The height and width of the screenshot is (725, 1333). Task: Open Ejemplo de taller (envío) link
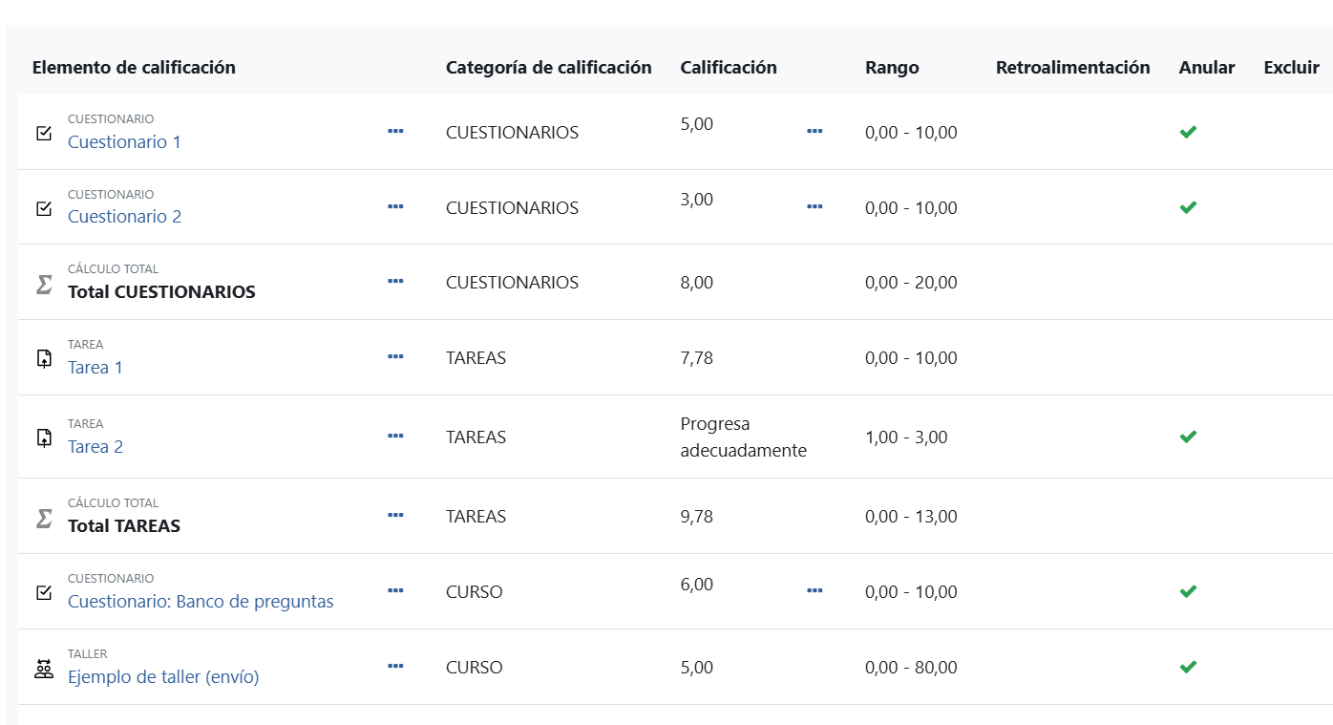point(163,677)
